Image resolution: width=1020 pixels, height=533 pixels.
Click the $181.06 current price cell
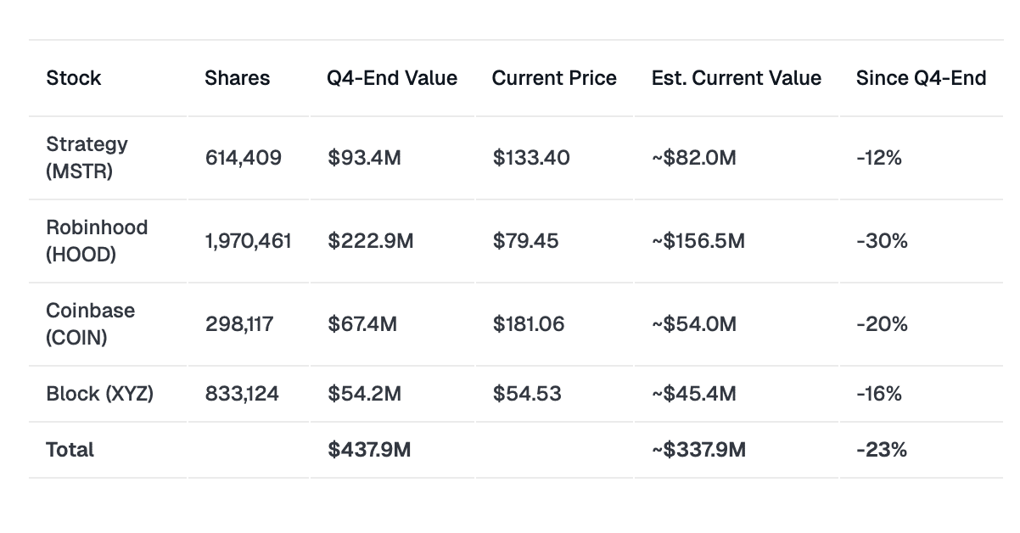click(x=528, y=324)
